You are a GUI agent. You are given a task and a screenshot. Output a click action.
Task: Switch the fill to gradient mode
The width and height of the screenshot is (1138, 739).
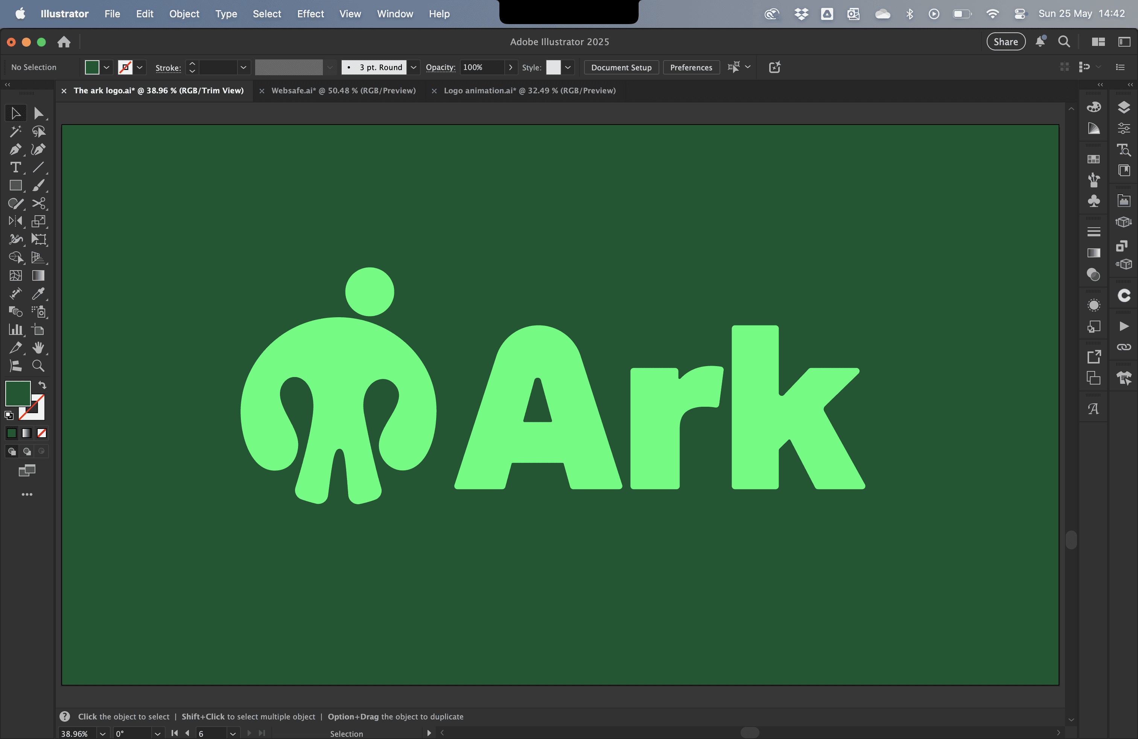[27, 433]
